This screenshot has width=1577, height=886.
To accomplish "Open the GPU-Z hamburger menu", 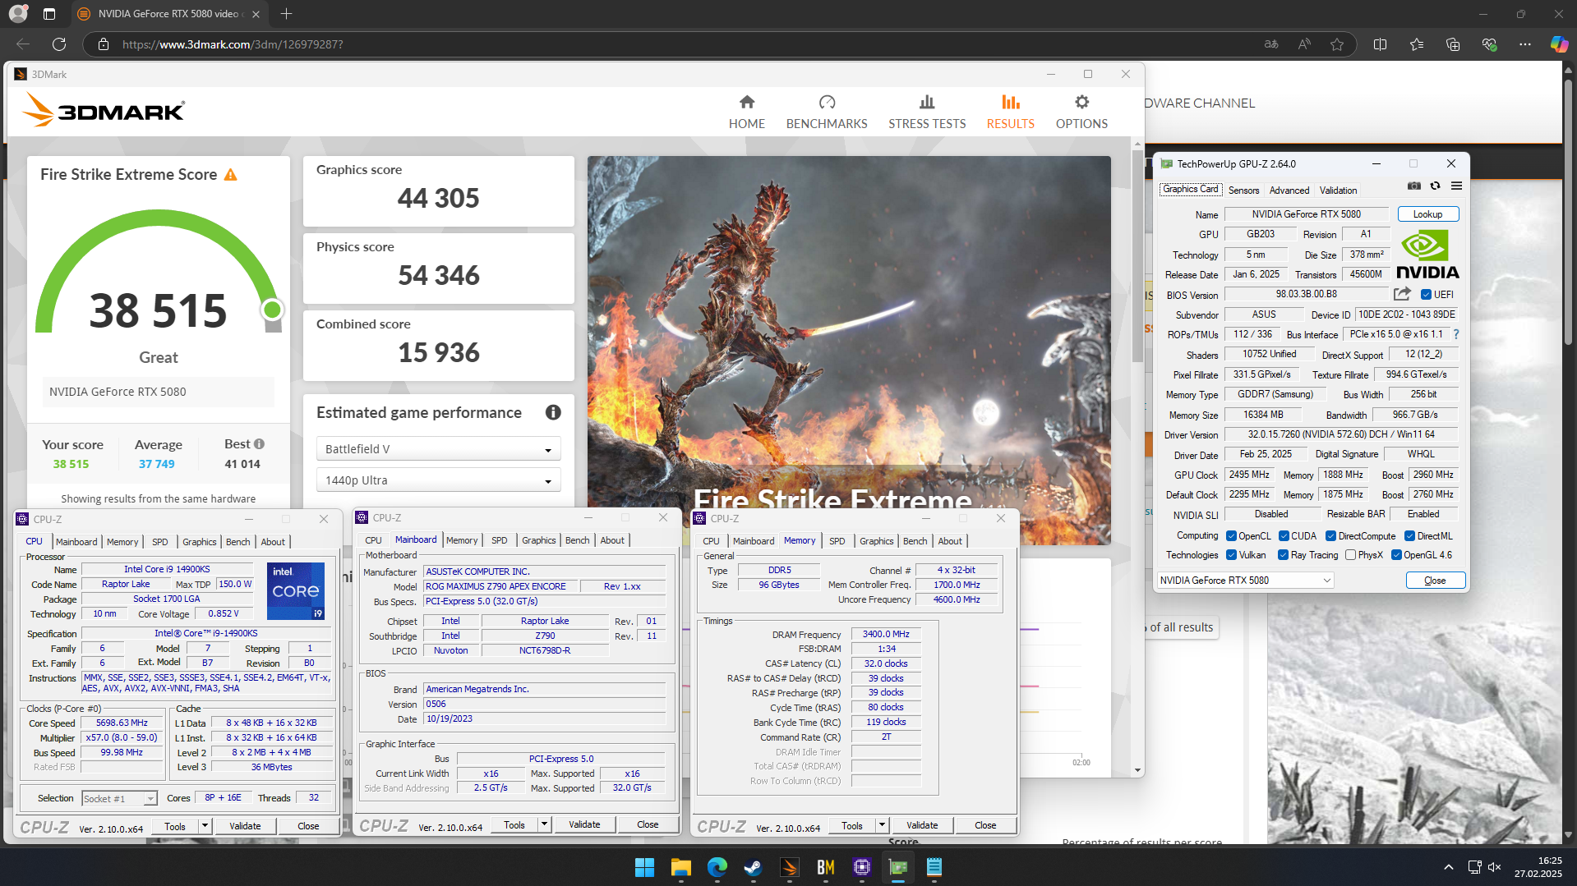I will click(1456, 186).
